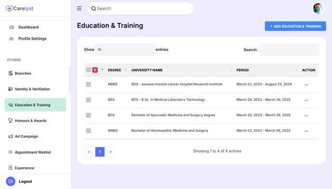Select page 1 in pagination
Image resolution: width=332 pixels, height=189 pixels.
(100, 152)
